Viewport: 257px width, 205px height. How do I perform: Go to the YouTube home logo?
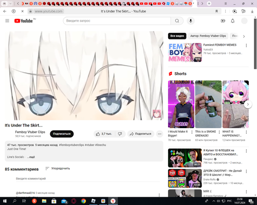tap(24, 21)
